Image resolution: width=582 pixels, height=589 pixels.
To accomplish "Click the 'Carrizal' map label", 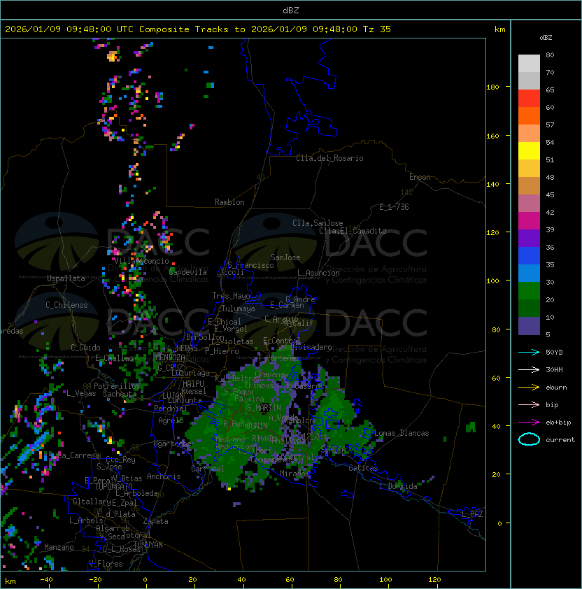I will 208,469.
